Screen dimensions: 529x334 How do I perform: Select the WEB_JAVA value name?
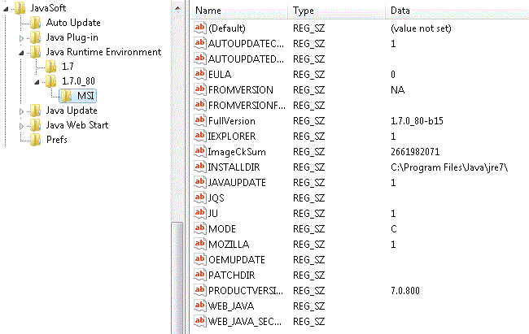click(231, 306)
